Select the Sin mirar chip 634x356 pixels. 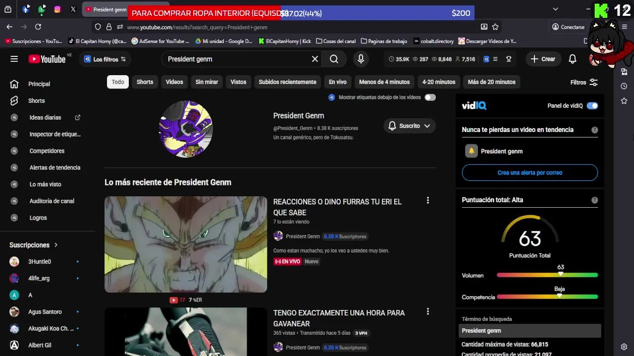[x=207, y=82]
